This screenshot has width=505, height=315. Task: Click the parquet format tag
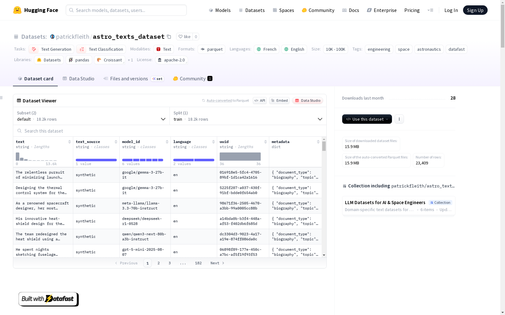(x=211, y=49)
